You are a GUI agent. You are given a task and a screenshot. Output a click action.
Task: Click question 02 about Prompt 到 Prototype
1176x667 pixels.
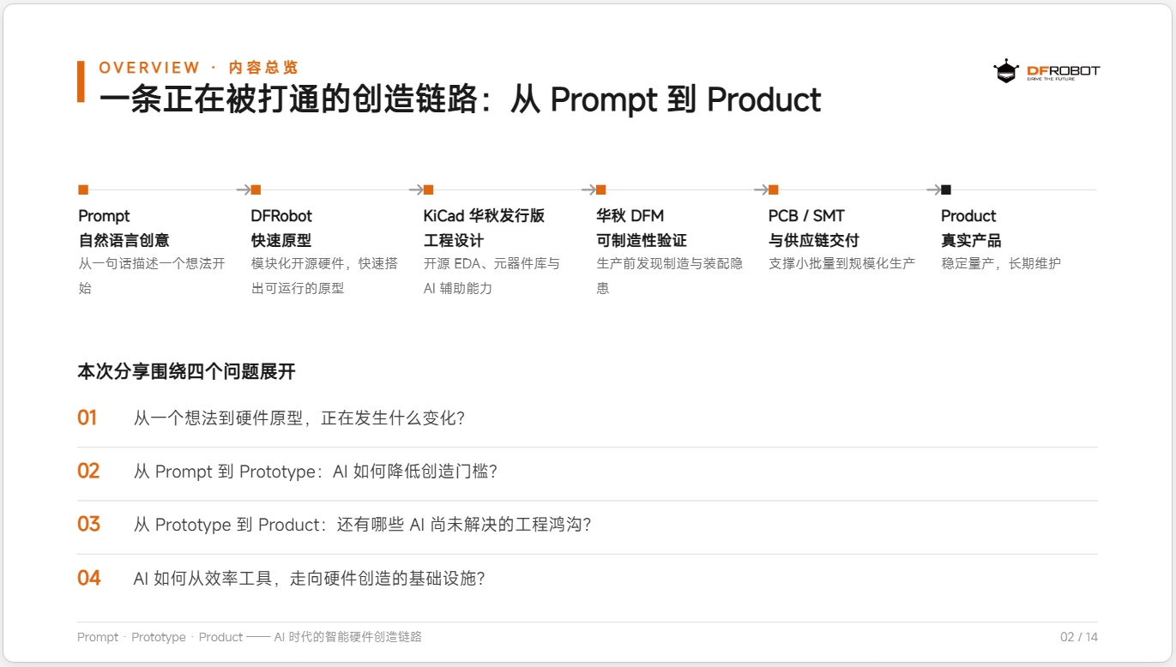pyautogui.click(x=316, y=472)
